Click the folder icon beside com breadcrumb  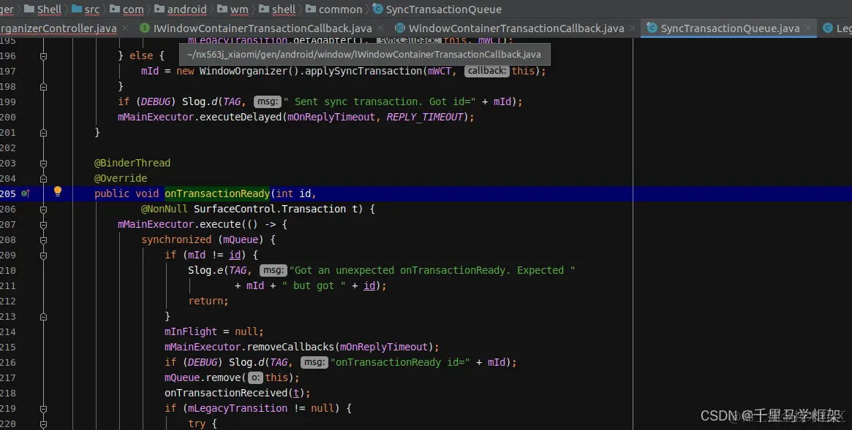click(x=115, y=9)
